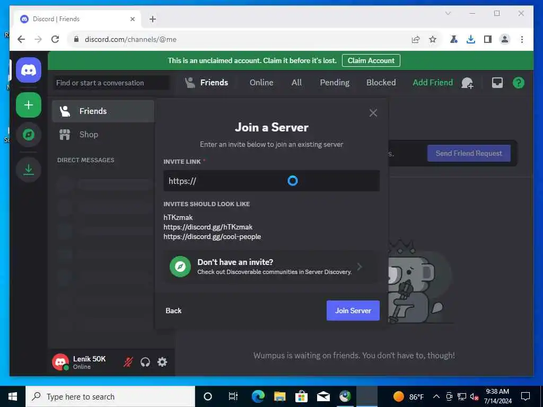Screen dimensions: 543x407
Task: Launch Microsoft Edge from taskbar
Action: pos(258,396)
